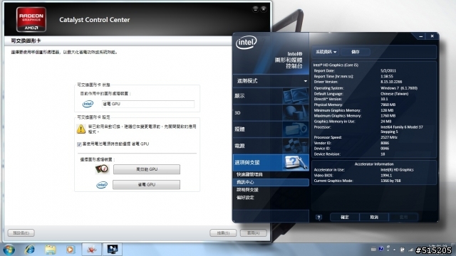
Task: Click the 高效能 GPU button
Action: (147, 169)
